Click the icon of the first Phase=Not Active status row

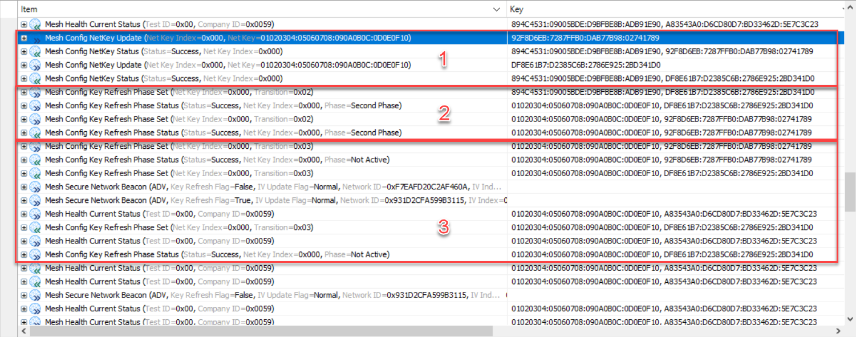[x=36, y=160]
